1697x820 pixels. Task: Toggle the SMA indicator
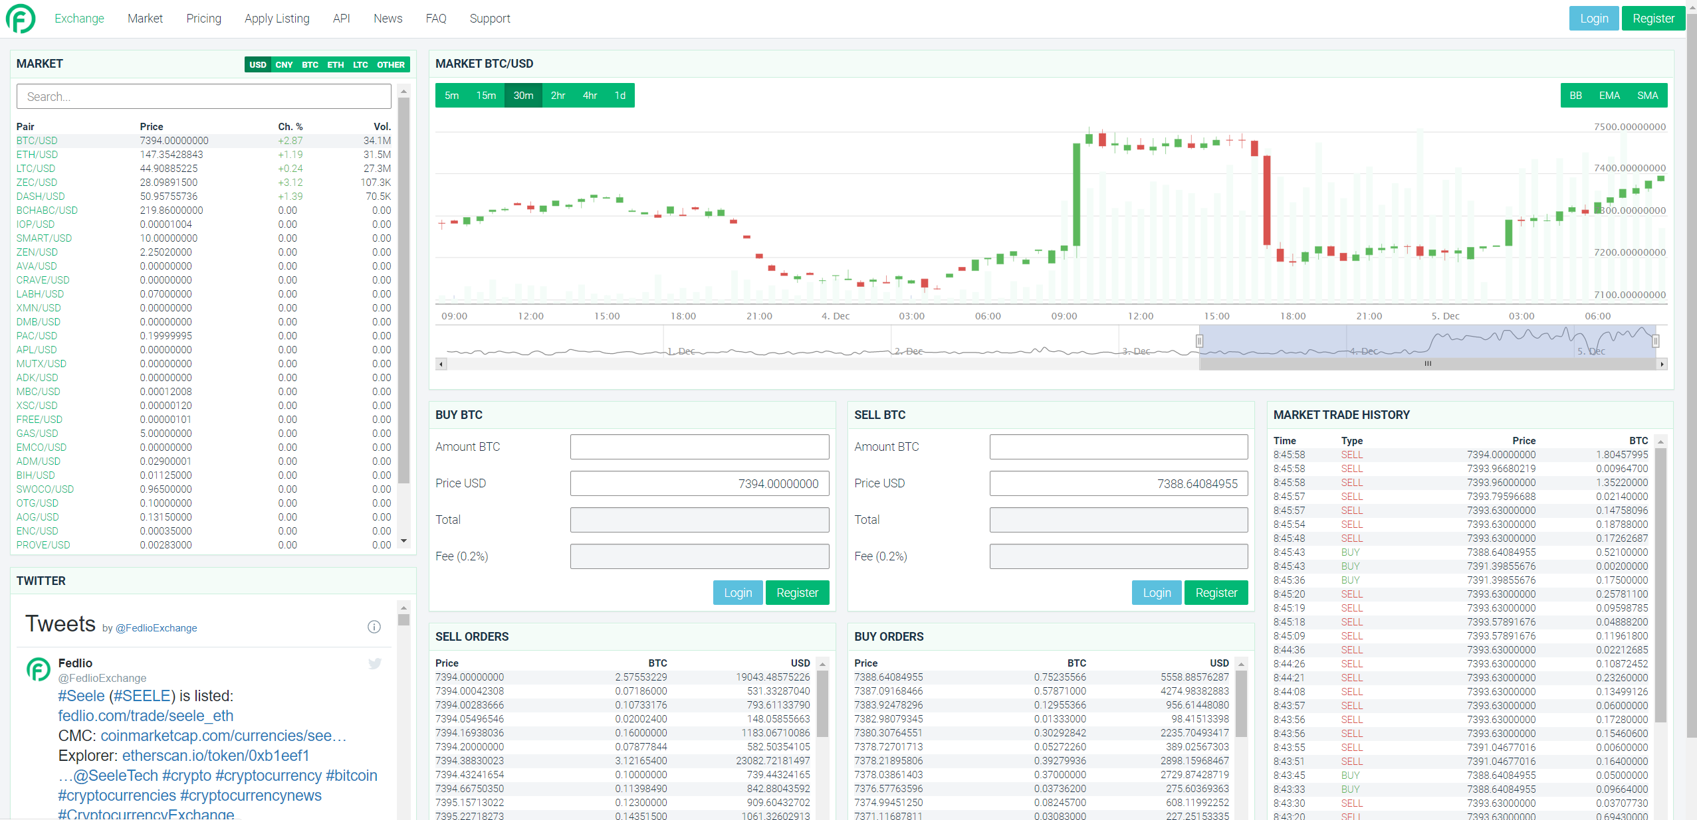(1647, 96)
